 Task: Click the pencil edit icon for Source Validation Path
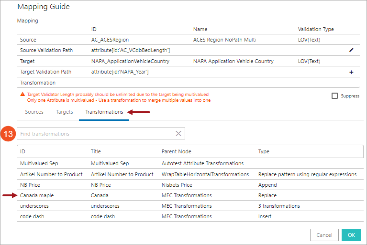click(351, 50)
